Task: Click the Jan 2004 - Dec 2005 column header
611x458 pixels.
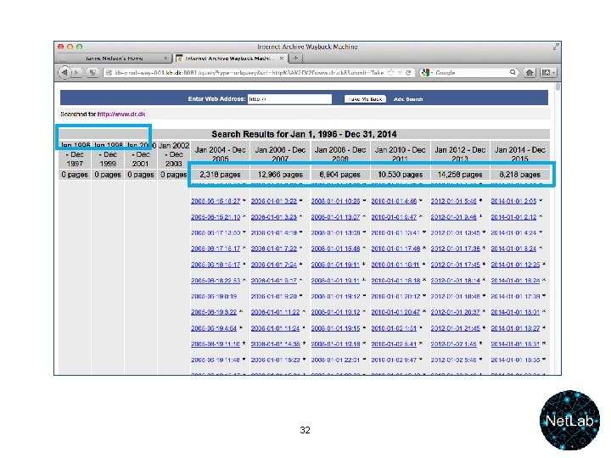Action: 220,154
